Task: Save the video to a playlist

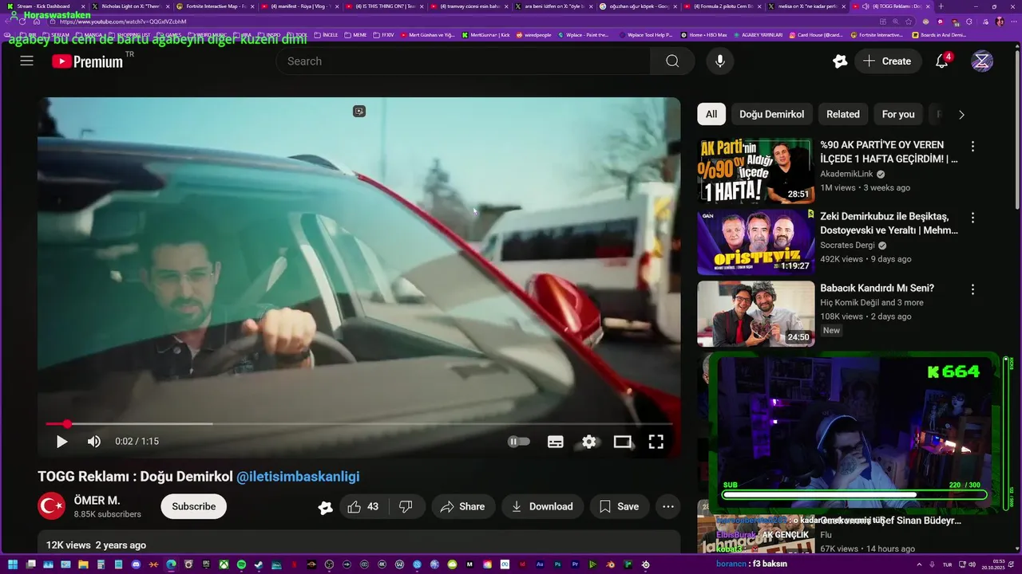Action: coord(620,506)
